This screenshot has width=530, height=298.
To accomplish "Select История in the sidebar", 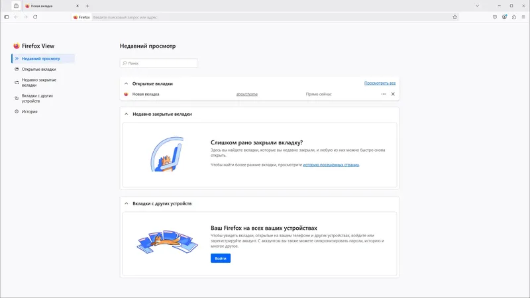I will point(29,111).
